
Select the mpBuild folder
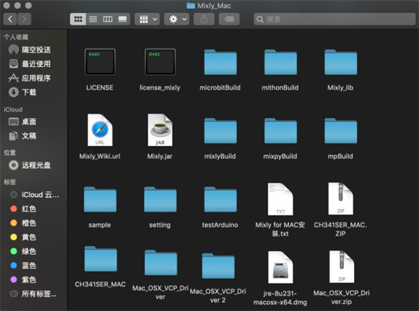[341, 130]
